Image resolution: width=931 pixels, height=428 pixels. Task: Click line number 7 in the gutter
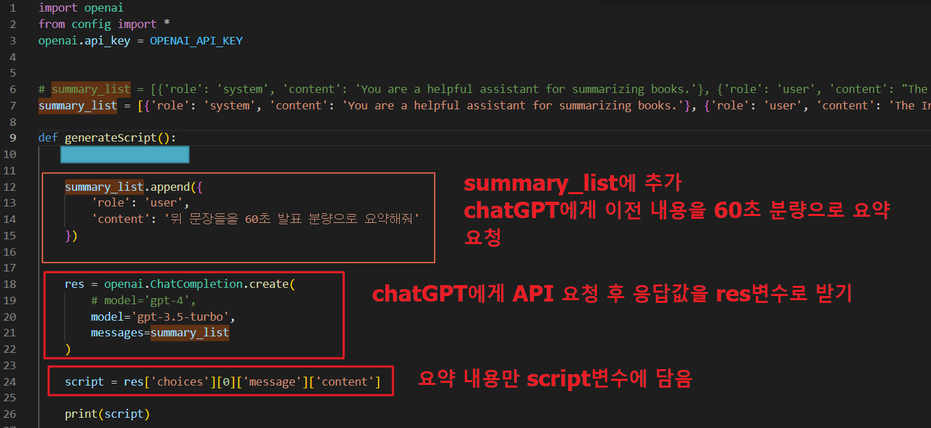tap(13, 105)
